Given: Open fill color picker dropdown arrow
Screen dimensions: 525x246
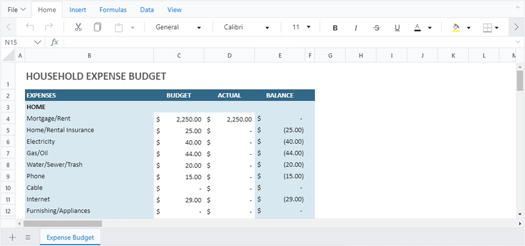Looking at the screenshot, I should (469, 28).
